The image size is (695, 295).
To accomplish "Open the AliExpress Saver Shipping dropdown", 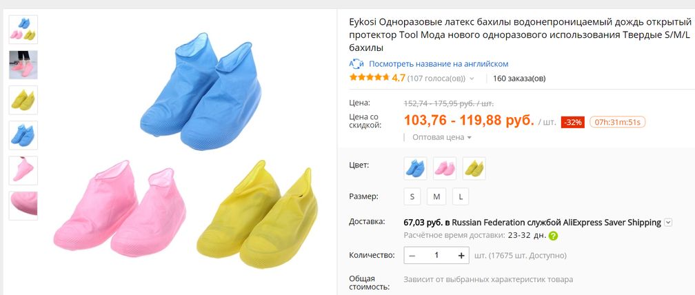I will (667, 223).
